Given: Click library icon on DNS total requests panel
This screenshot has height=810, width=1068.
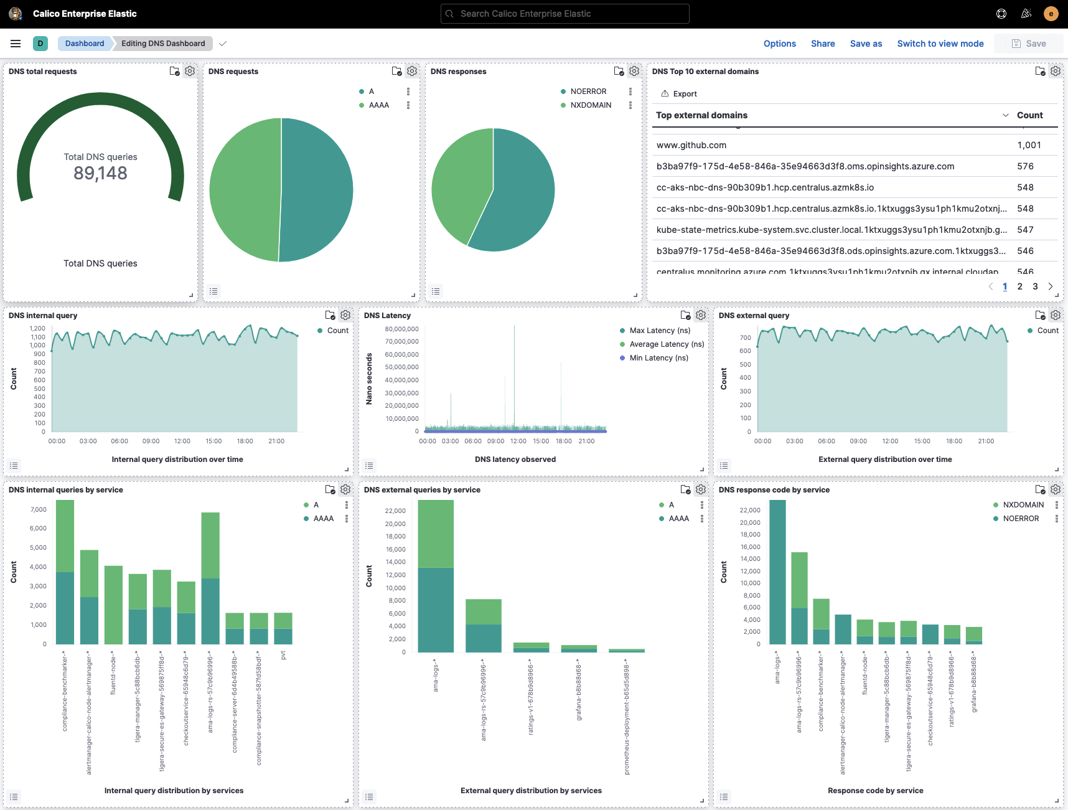Looking at the screenshot, I should (175, 71).
